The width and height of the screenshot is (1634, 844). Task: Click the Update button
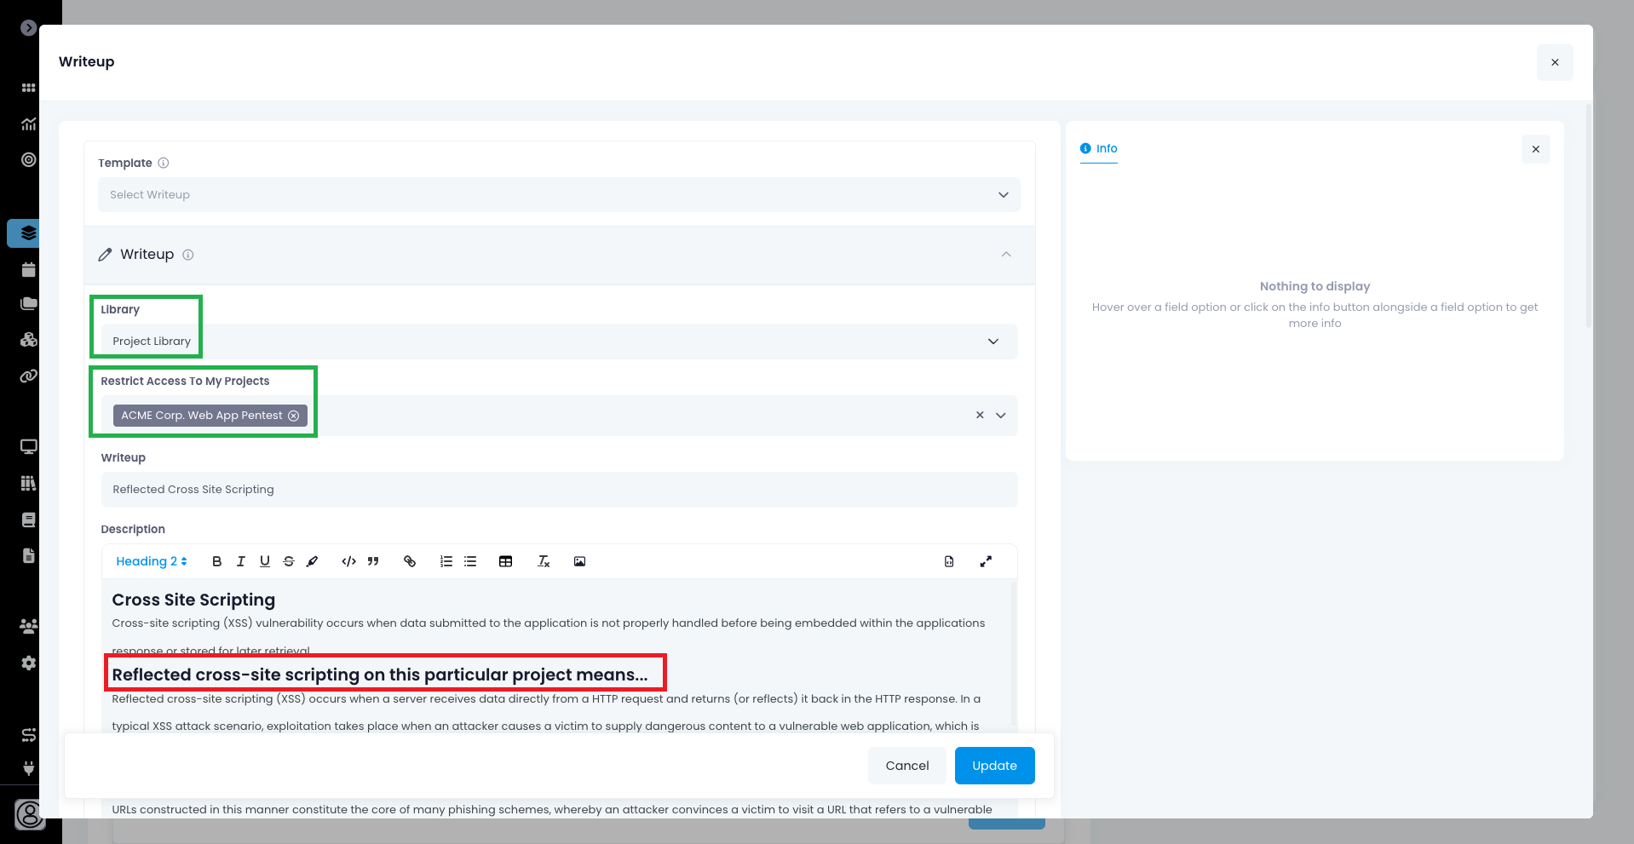(x=994, y=766)
